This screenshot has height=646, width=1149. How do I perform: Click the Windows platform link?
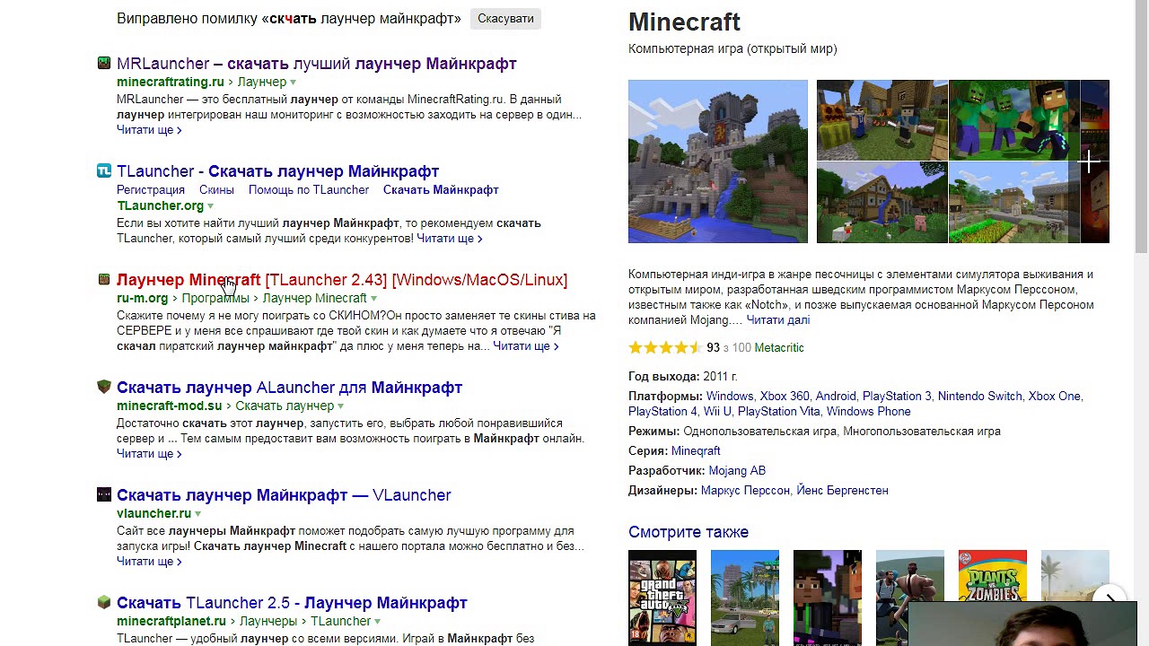[730, 397]
